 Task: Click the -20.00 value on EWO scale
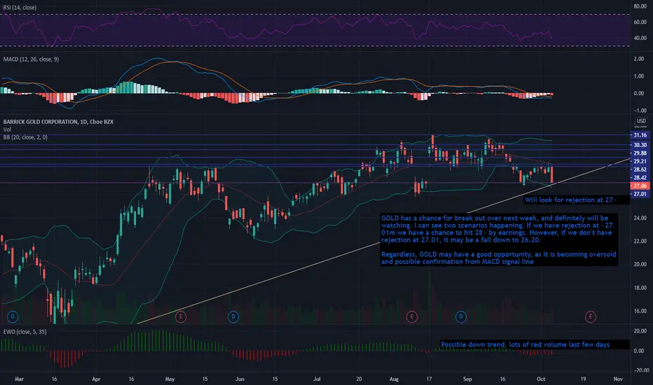(x=641, y=370)
